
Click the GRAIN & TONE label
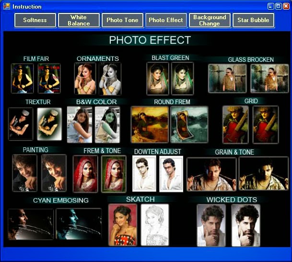pyautogui.click(x=234, y=152)
